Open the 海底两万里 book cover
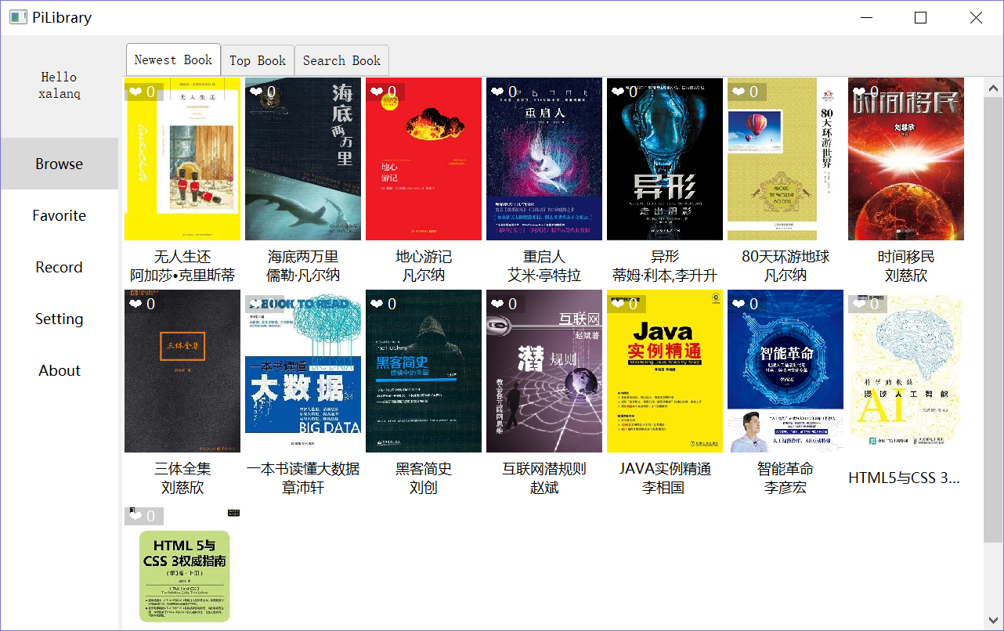This screenshot has height=631, width=1004. (x=303, y=159)
